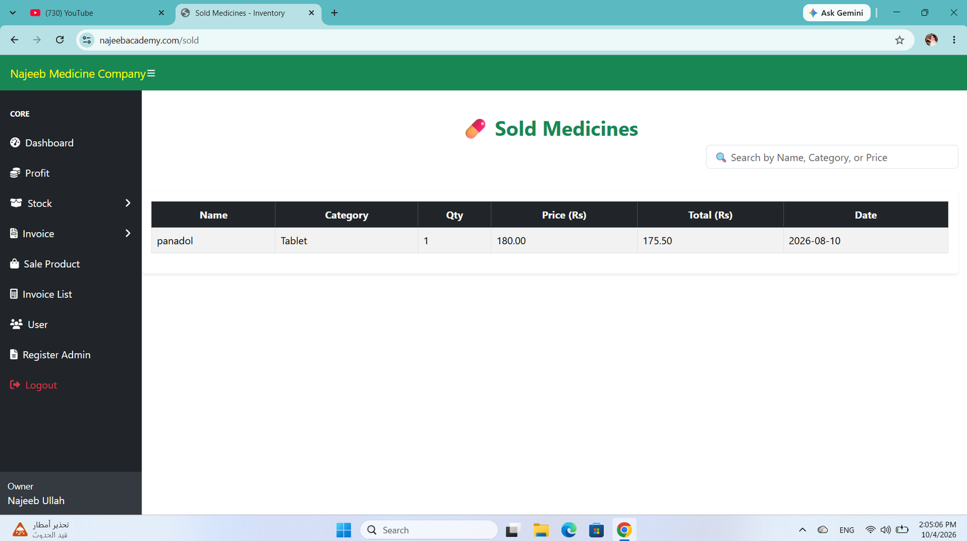Open the Chrome profile avatar
Screen dimensions: 967x541
pos(931,40)
